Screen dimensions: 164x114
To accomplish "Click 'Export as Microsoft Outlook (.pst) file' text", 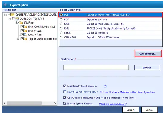I will click(108, 15).
